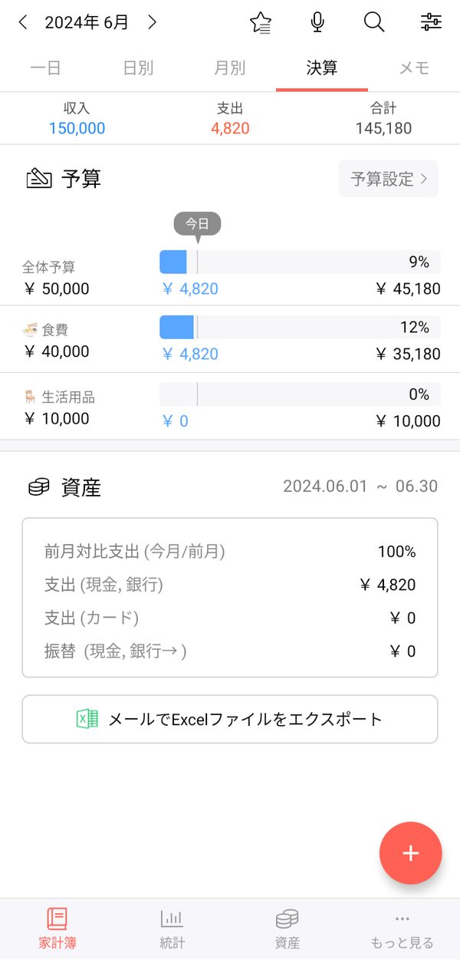Go to previous month with left chevron
The width and height of the screenshot is (460, 963).
coord(23,22)
